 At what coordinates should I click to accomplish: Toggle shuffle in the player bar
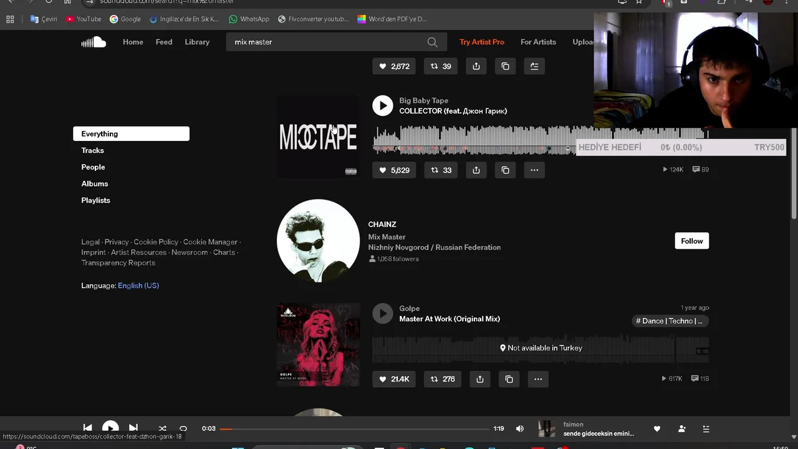[x=162, y=428]
